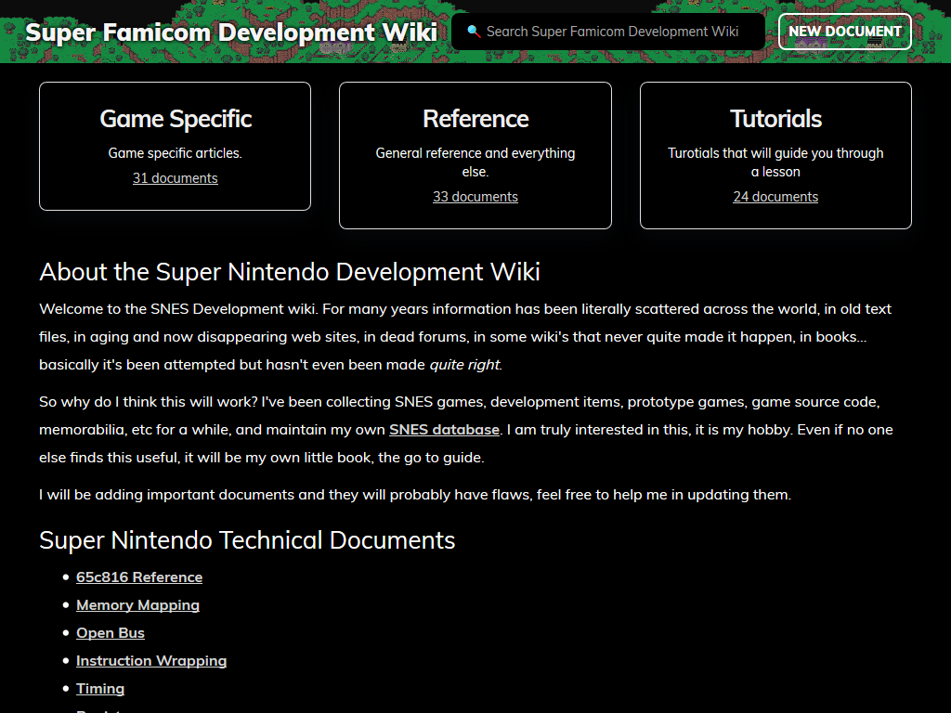
Task: Open the Tutorials category heading
Action: [775, 119]
